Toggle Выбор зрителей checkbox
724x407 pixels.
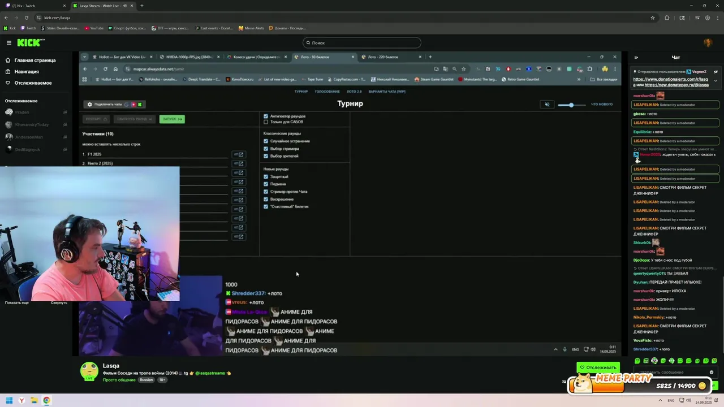(x=266, y=156)
